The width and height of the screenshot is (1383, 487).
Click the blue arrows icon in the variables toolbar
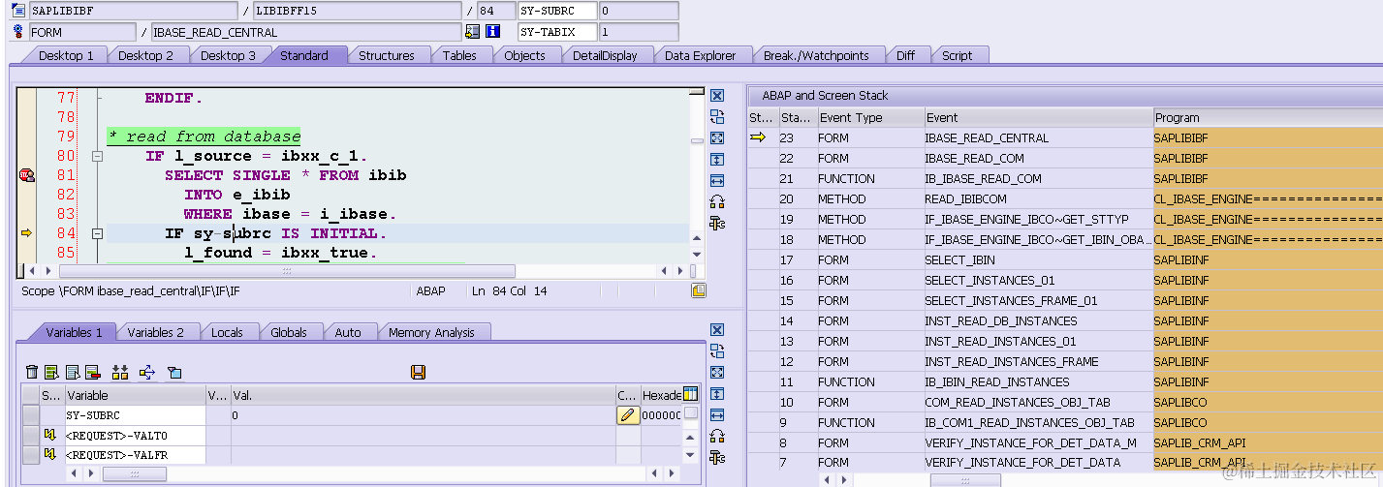click(x=147, y=372)
